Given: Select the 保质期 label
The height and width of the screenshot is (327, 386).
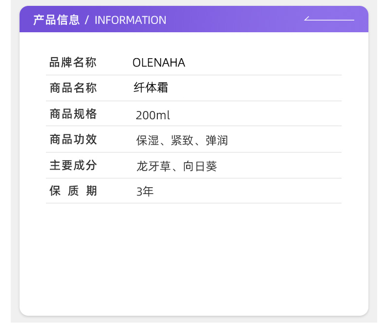Looking at the screenshot, I should (x=73, y=191).
